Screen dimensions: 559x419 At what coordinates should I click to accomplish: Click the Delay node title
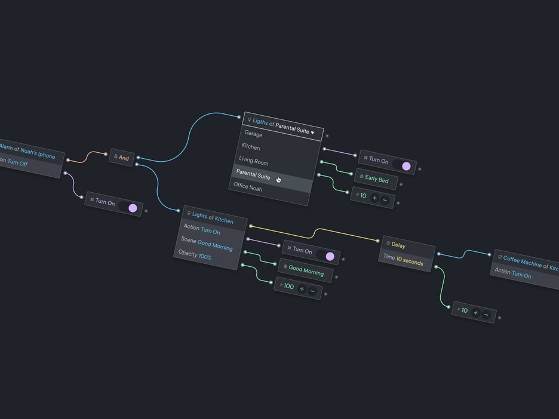tap(398, 245)
